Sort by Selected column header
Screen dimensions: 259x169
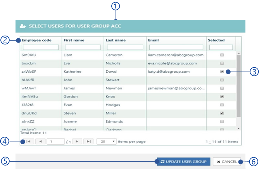(x=216, y=40)
